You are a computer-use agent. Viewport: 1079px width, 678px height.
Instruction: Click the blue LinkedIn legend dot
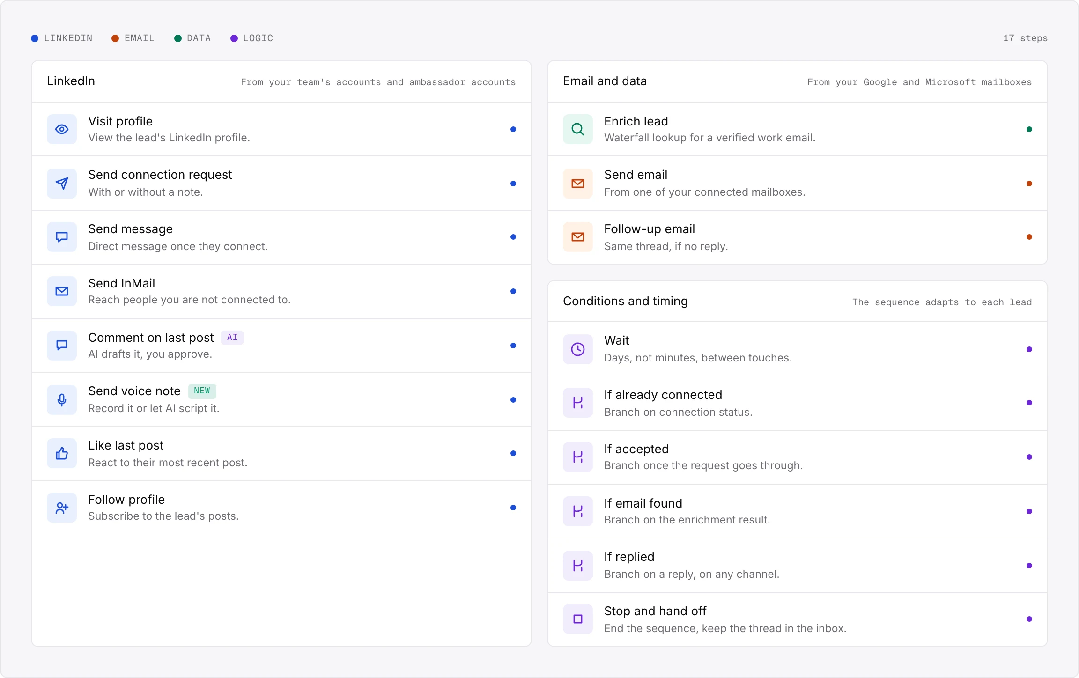coord(35,38)
